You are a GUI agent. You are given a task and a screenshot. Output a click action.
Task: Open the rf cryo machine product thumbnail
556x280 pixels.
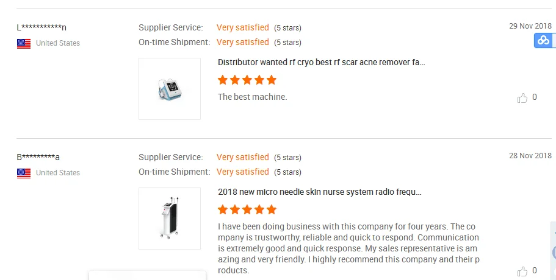170,89
